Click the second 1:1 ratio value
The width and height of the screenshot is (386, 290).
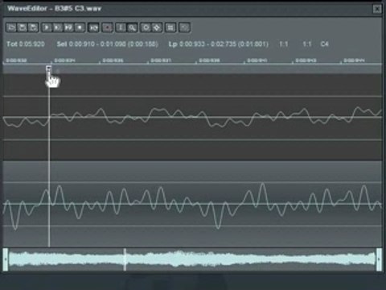click(x=307, y=44)
